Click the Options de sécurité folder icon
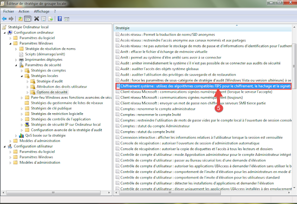Image resolution: width=297 pixels, height=204 pixels. (x=33, y=92)
